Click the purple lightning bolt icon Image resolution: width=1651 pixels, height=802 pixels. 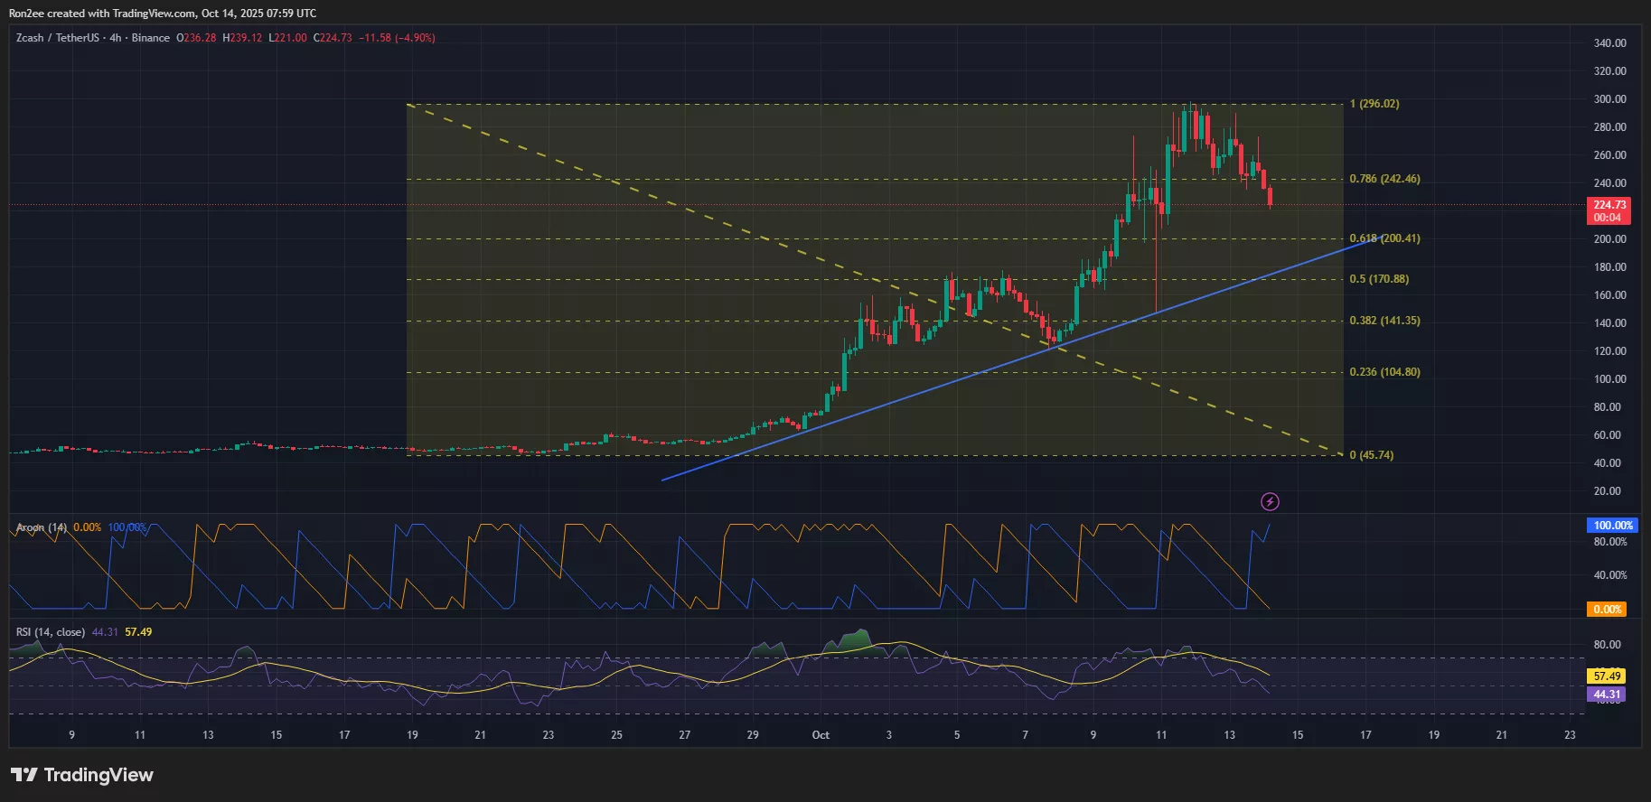pos(1270,502)
